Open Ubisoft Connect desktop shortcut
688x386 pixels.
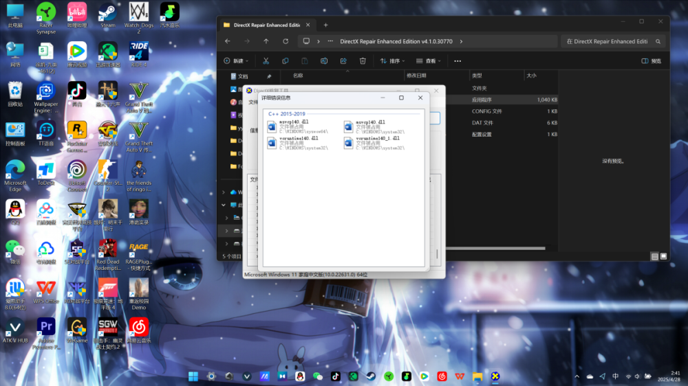(x=77, y=176)
